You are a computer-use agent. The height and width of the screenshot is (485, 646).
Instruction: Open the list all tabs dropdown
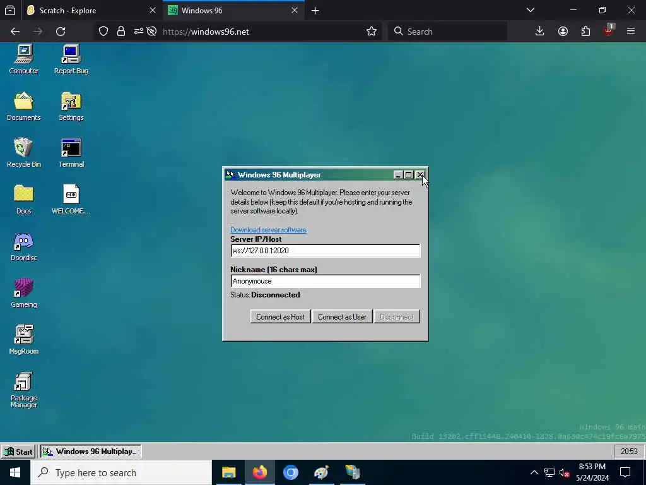pyautogui.click(x=531, y=10)
